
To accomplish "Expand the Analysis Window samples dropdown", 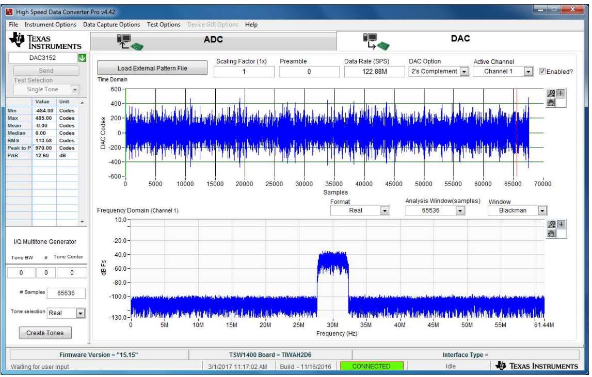I will pos(460,210).
